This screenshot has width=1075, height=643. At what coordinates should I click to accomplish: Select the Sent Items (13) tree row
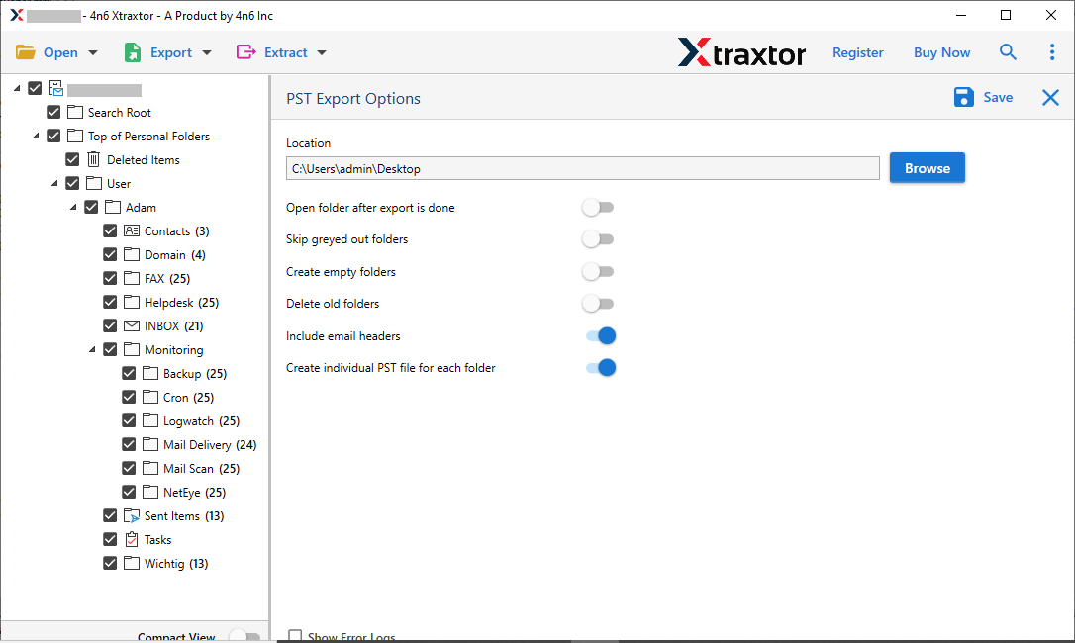[184, 515]
